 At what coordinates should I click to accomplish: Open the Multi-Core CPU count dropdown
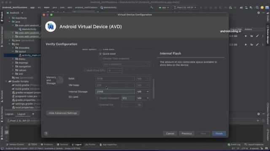pyautogui.click(x=115, y=70)
